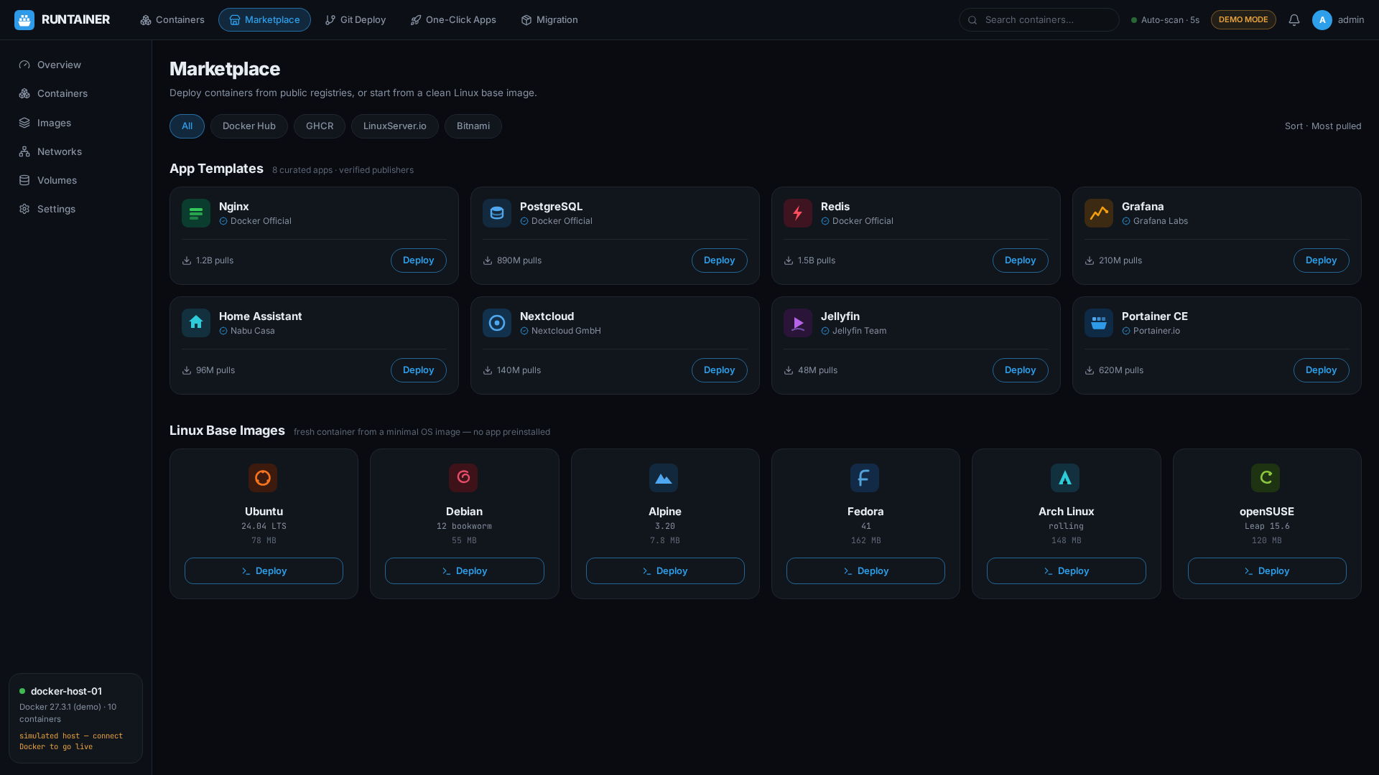Open the Sort Most pulled dropdown
The image size is (1379, 775).
[1323, 126]
